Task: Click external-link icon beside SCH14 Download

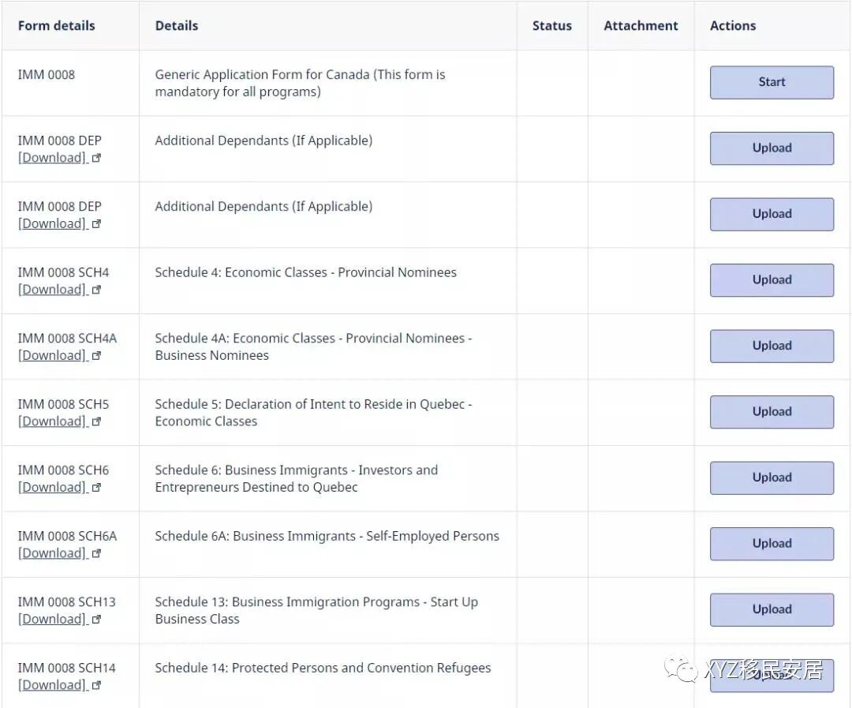Action: (x=97, y=686)
